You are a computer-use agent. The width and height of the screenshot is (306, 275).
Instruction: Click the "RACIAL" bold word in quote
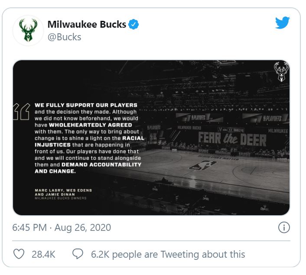[133, 138]
